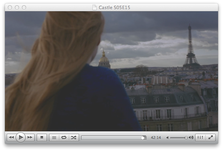Click the playback position slider handle

pyautogui.click(x=143, y=138)
